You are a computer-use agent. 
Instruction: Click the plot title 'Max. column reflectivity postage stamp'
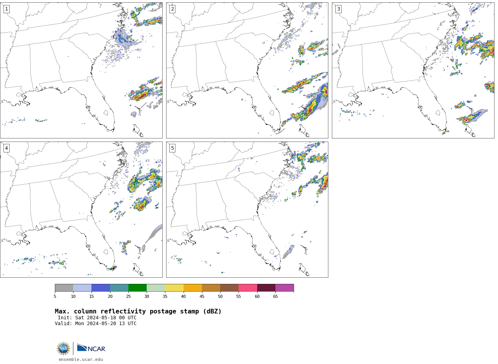click(x=138, y=311)
